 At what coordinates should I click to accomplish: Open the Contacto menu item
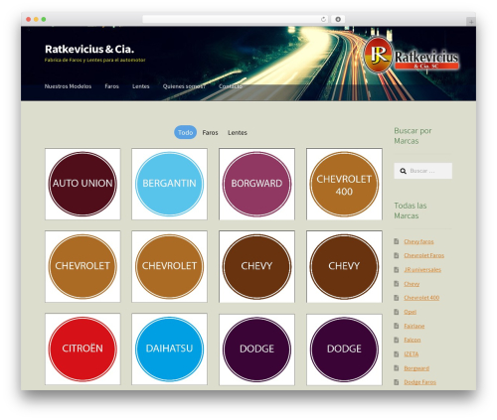(231, 86)
